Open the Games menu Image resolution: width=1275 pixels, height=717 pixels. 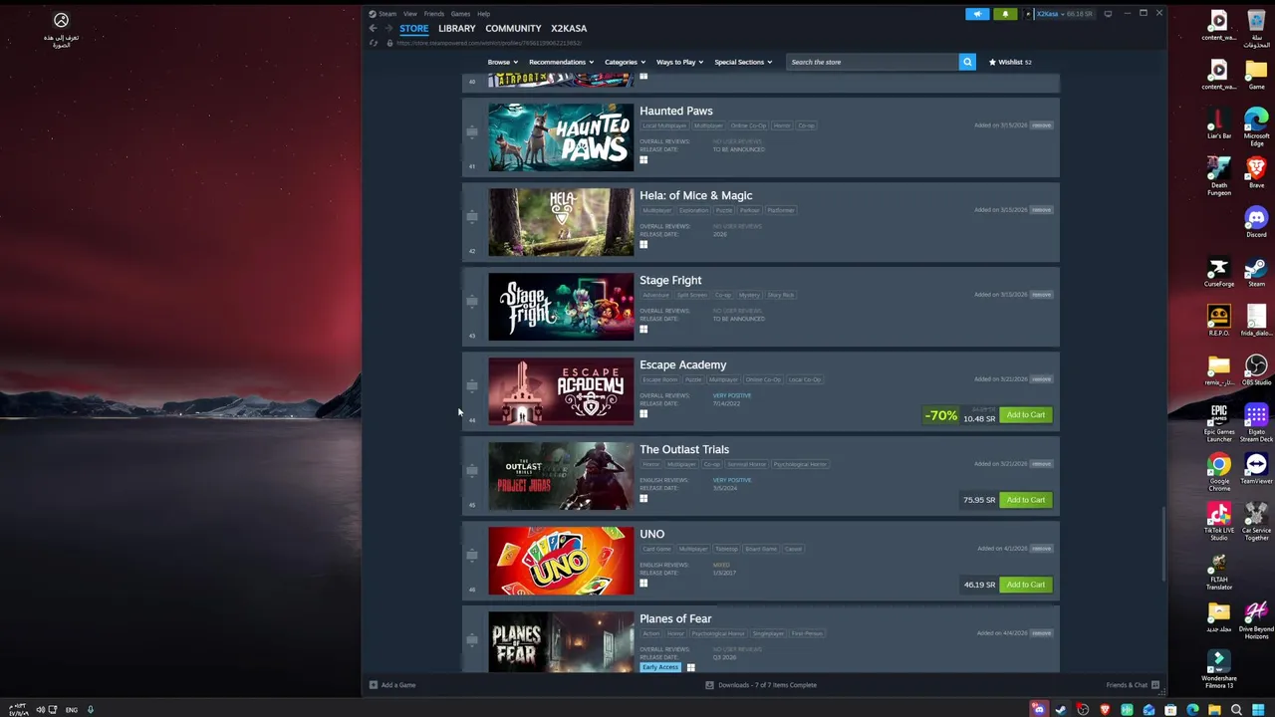tap(460, 14)
